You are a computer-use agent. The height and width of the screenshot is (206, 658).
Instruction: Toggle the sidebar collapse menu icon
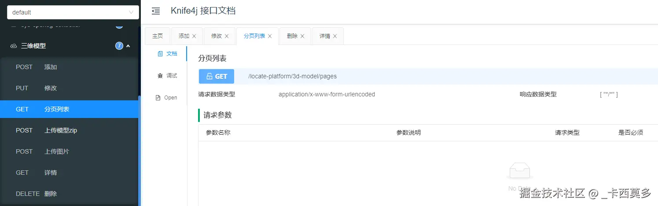coord(156,11)
